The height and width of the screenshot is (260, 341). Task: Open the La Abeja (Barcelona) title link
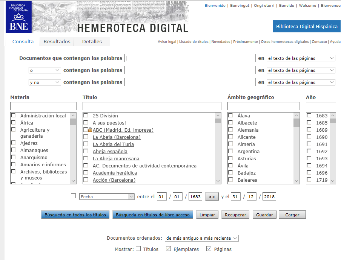[x=117, y=137]
